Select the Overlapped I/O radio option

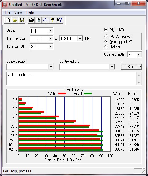click(x=106, y=41)
